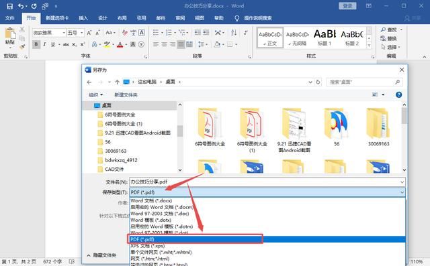Clear all formatting with eraser icon
Image resolution: width=430 pixels, height=266 pixels.
pos(124,33)
